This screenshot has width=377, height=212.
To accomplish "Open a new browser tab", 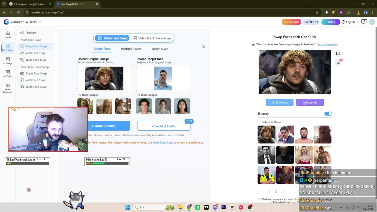I will 104,4.
